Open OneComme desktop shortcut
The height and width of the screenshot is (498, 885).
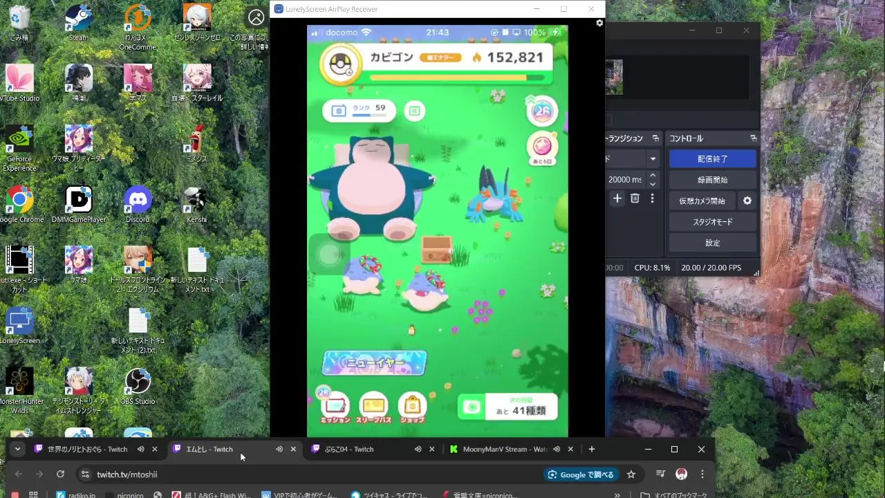pos(138,28)
